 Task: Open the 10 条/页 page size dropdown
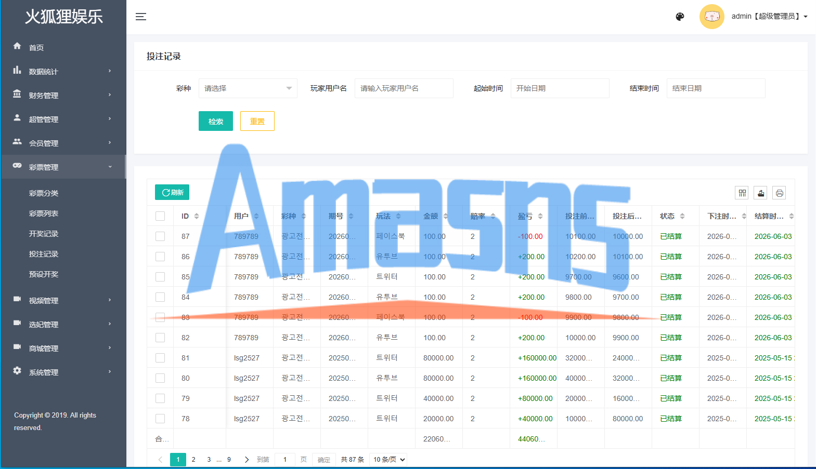coord(388,460)
